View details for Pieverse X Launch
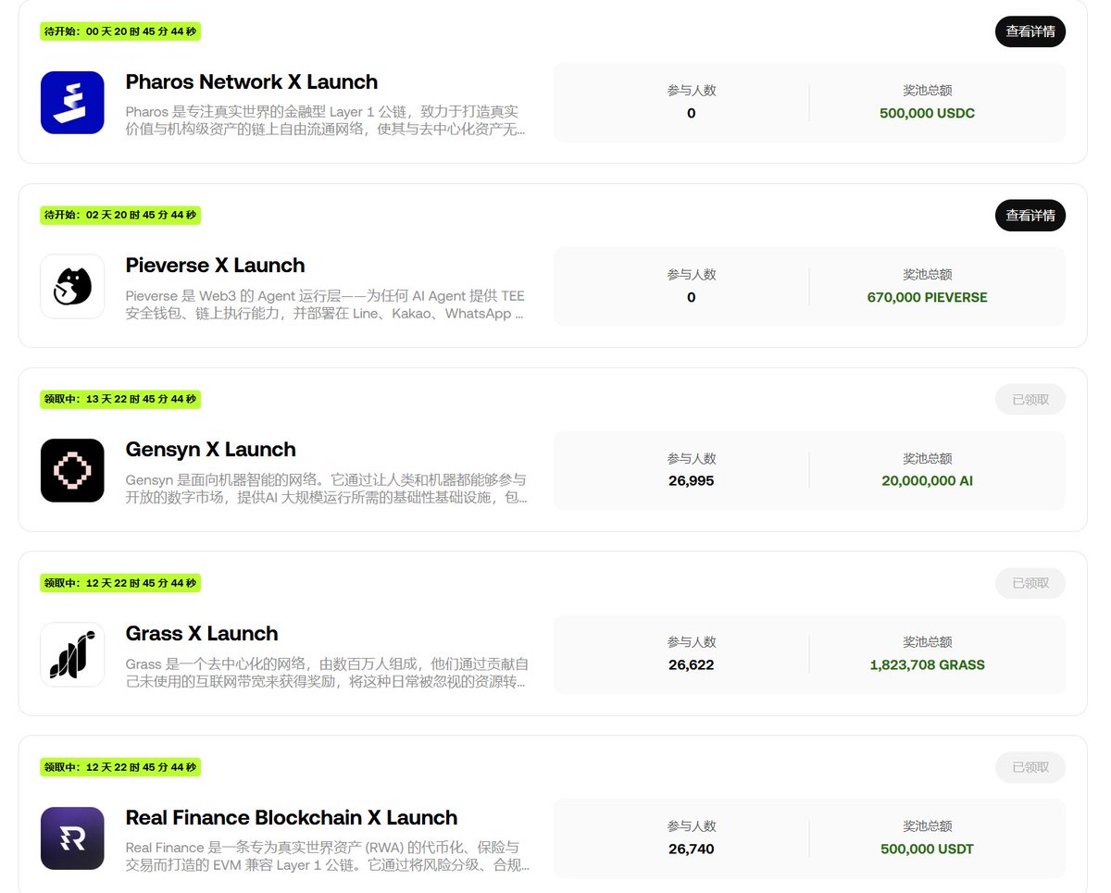The image size is (1111, 893). [x=1030, y=216]
